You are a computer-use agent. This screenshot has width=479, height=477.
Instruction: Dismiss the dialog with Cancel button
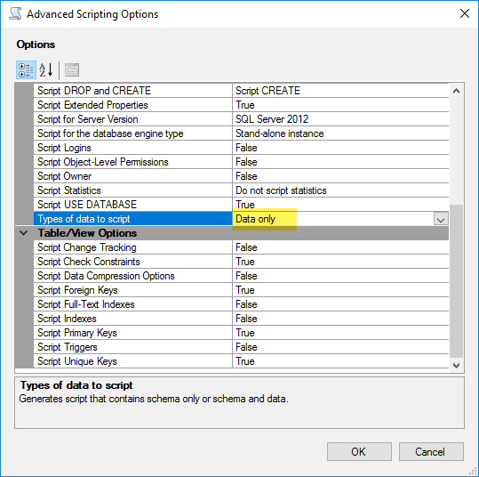[x=431, y=451]
